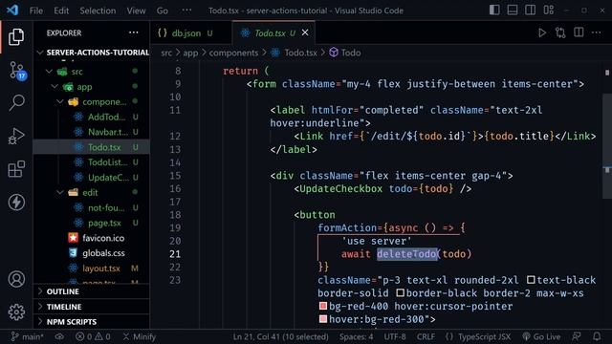Start Go Live server
The height and width of the screenshot is (344, 612).
(541, 336)
